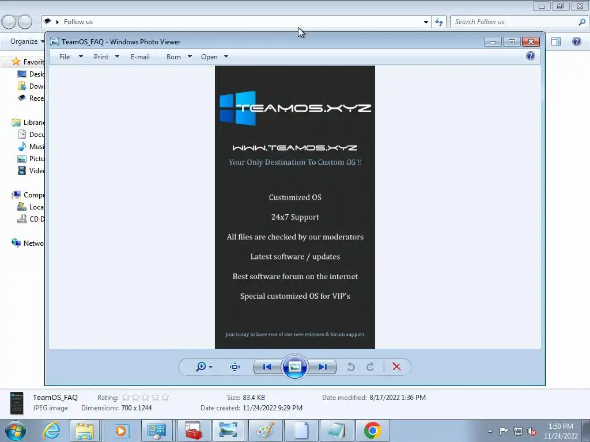
Task: Open the Windows Start button
Action: [16, 430]
